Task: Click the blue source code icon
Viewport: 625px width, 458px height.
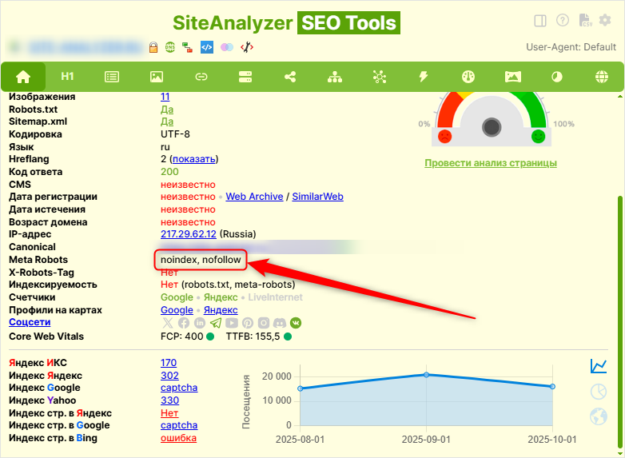Action: [206, 47]
